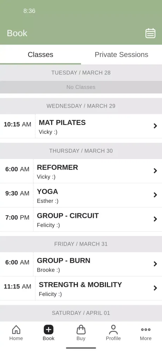Expand the Yoga class chevron

click(x=155, y=195)
